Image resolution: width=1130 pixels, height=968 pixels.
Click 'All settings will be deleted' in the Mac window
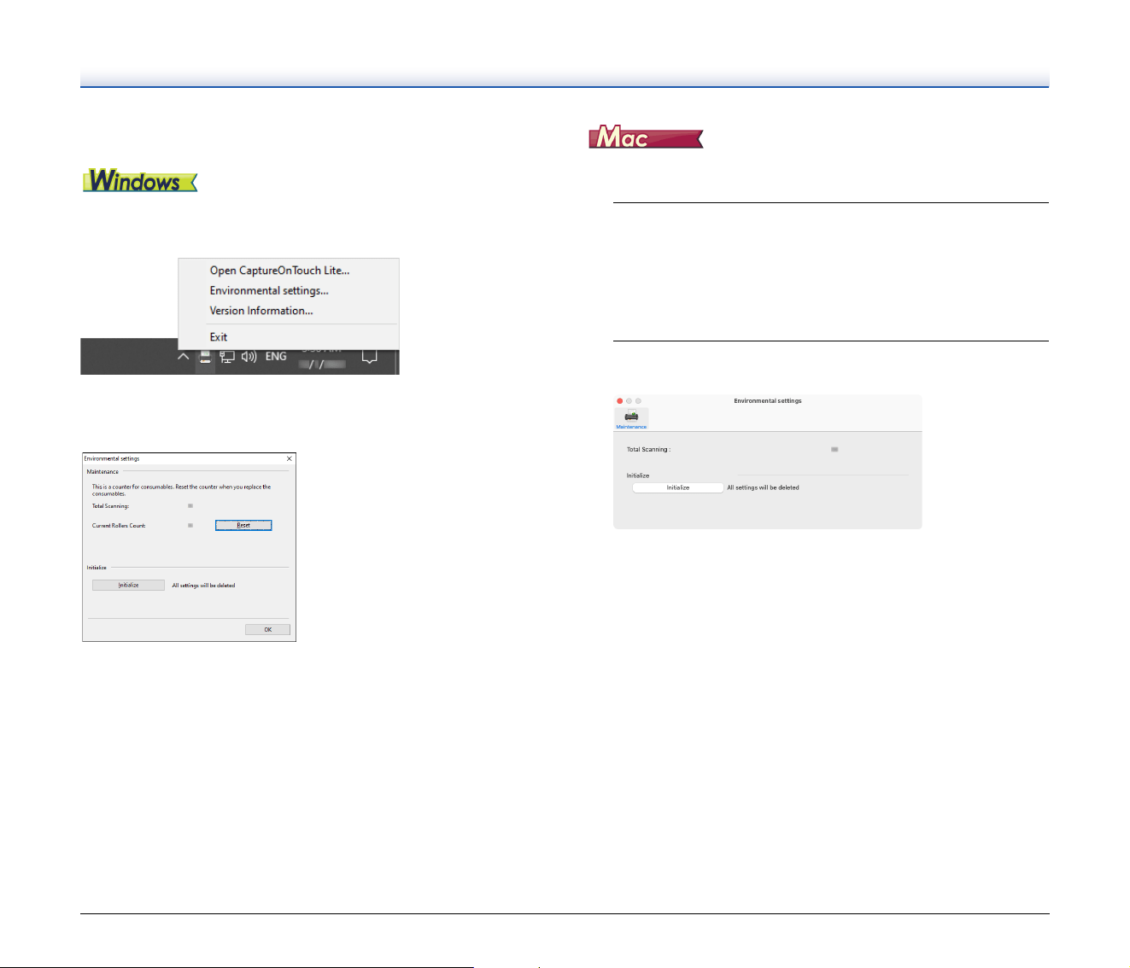[763, 488]
